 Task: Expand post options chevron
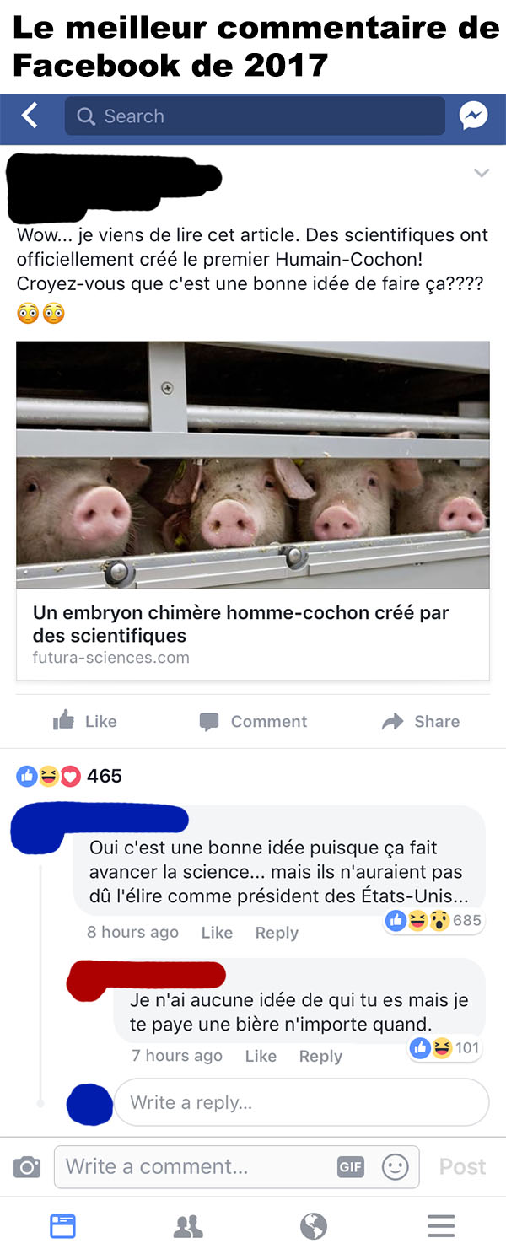(x=482, y=173)
